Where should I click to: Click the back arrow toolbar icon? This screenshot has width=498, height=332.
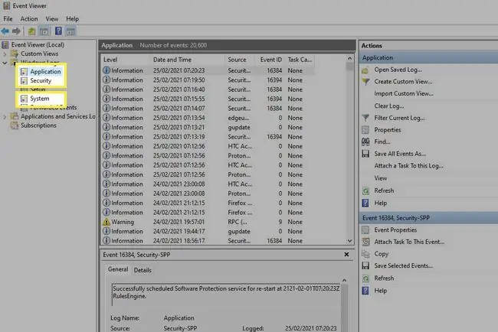(x=5, y=31)
